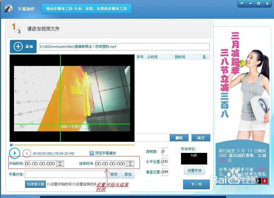The width and height of the screenshot is (274, 198).
Task: Click the blue down-arrow icon in title bar
Action: 242,3
